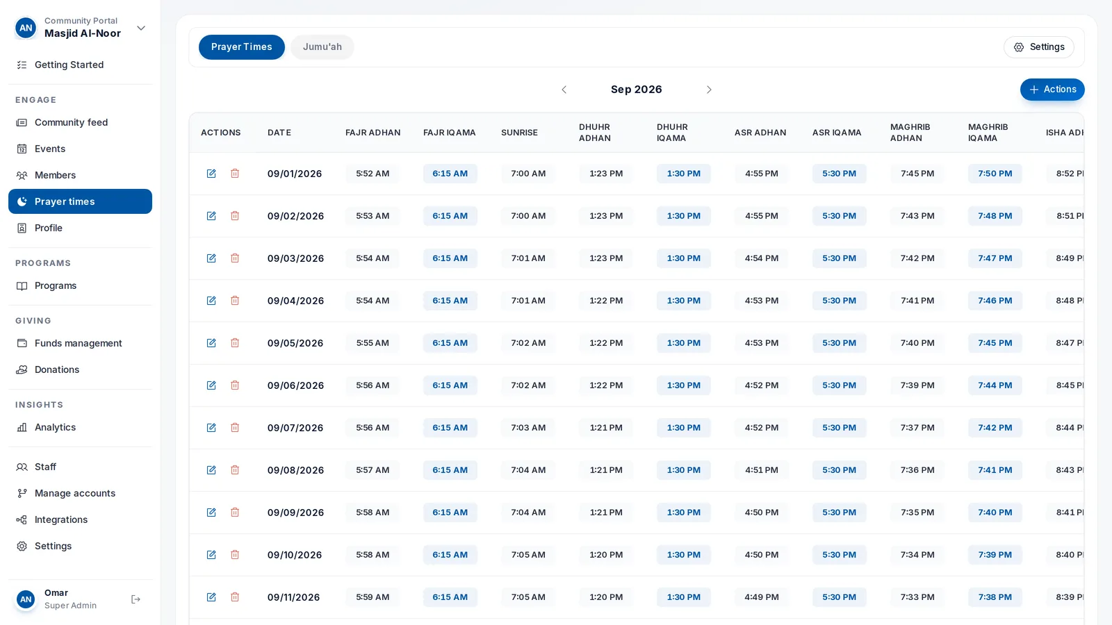Viewport: 1112px width, 625px height.
Task: Switch to the Jumu'ah tab
Action: [322, 47]
